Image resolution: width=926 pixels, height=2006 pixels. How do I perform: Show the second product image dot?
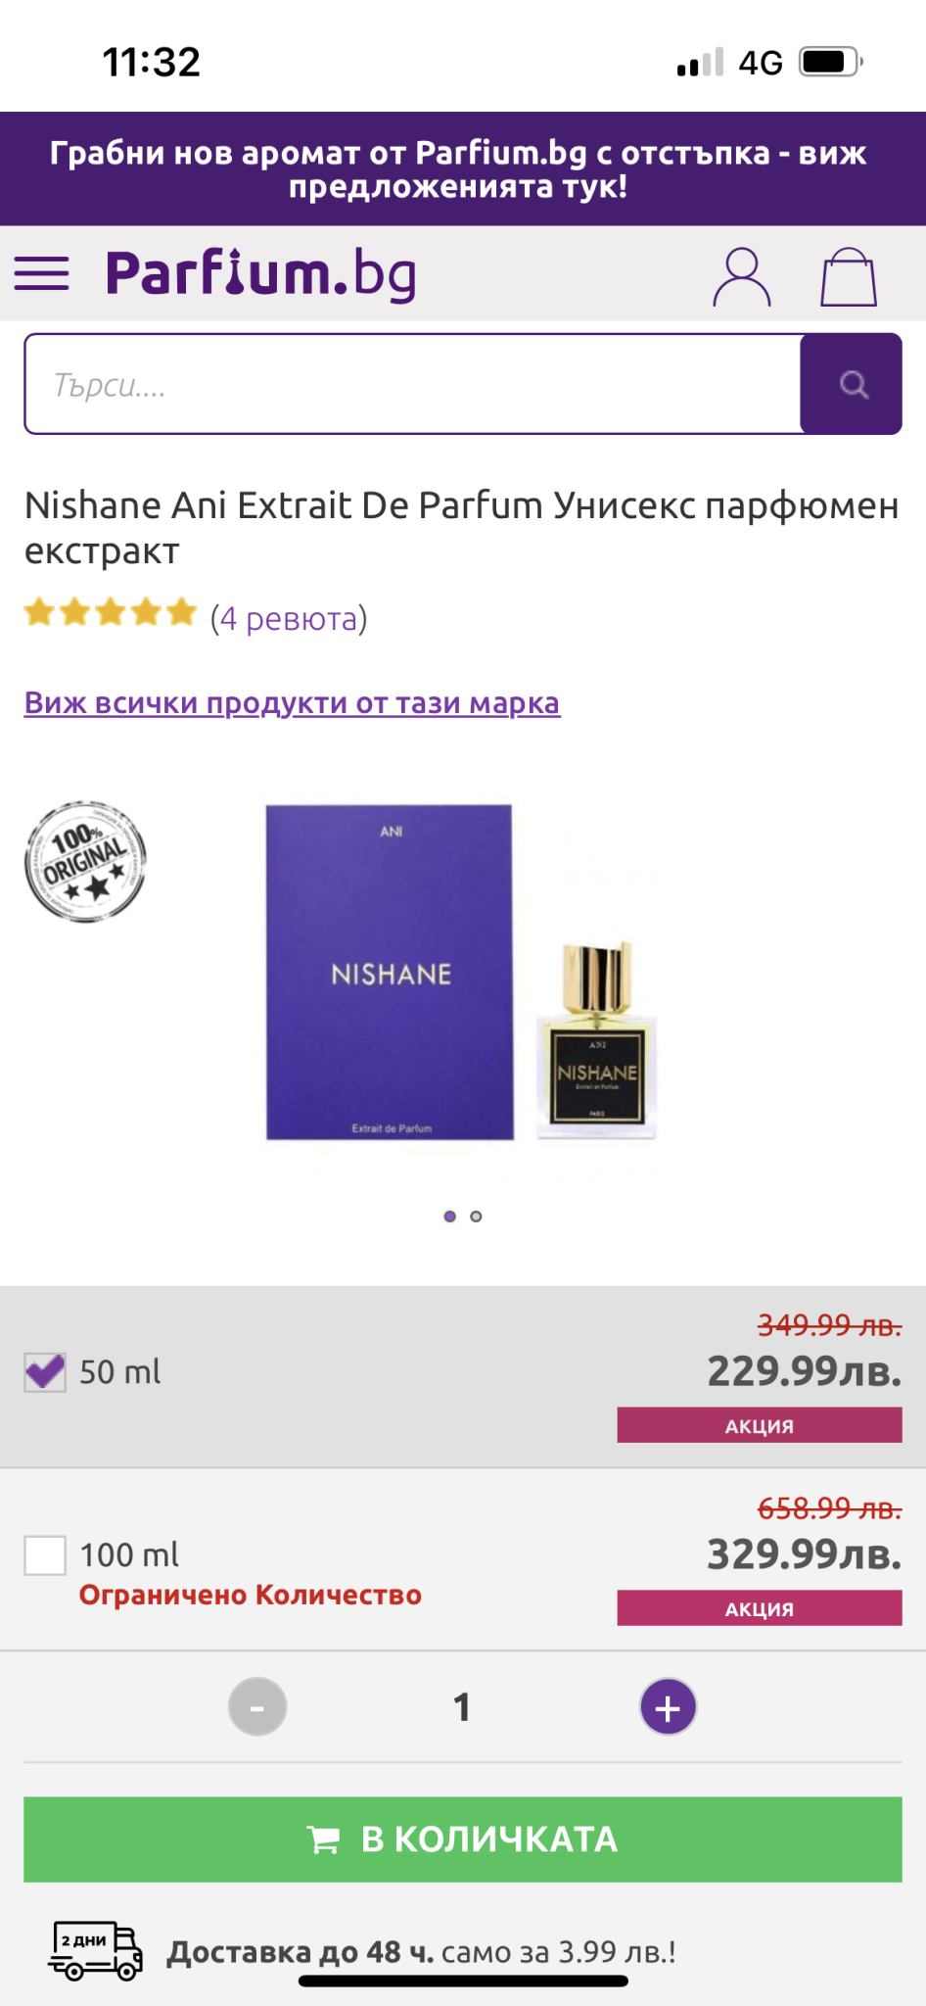pyautogui.click(x=476, y=1217)
